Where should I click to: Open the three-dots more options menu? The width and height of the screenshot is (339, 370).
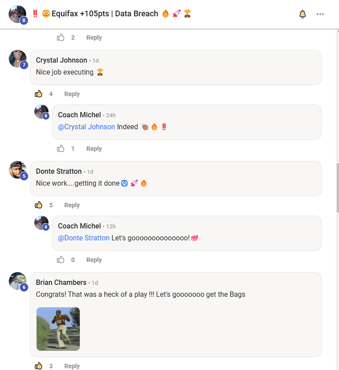pyautogui.click(x=320, y=14)
